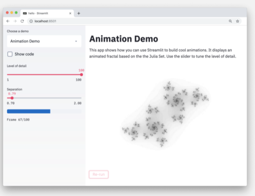Click the green macOS fullscreen button
This screenshot has height=196, width=255.
16,13
